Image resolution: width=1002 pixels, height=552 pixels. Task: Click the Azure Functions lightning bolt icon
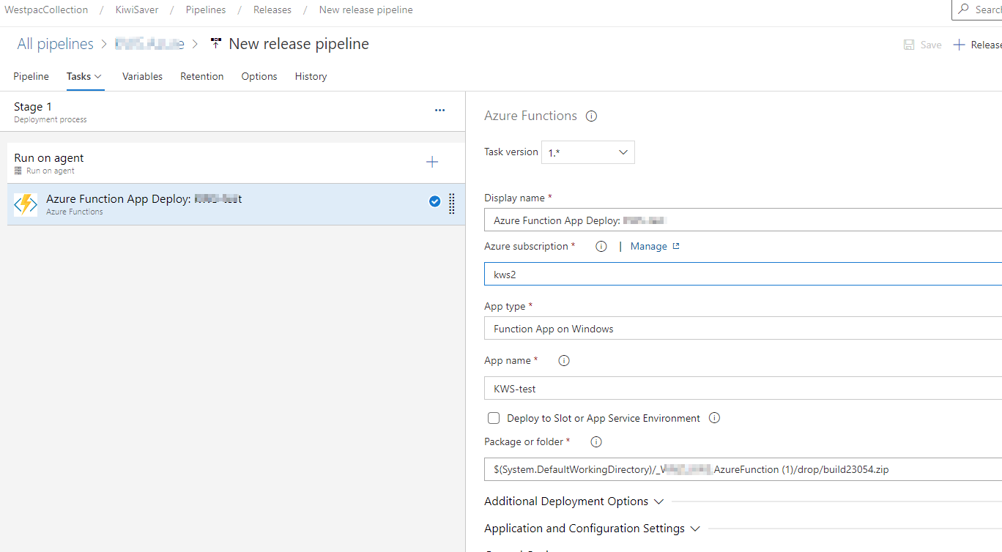tap(26, 204)
